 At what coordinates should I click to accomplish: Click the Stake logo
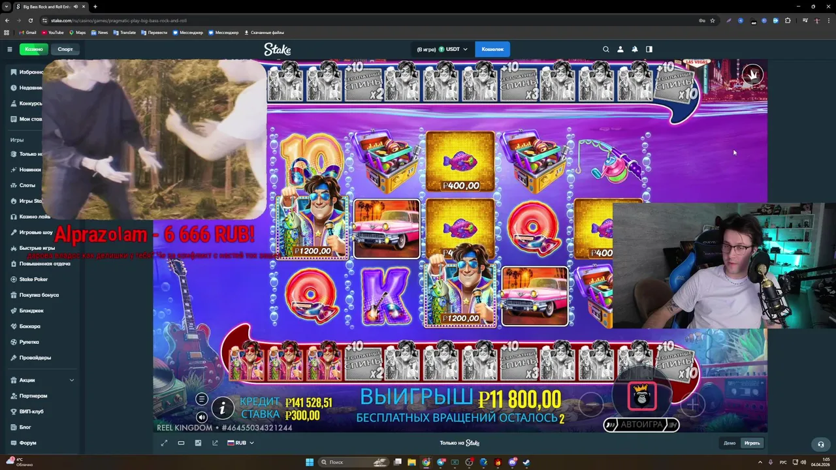click(278, 49)
